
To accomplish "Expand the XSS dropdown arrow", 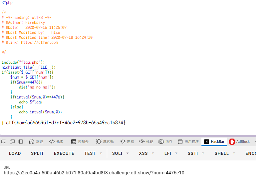I will click(x=153, y=153).
